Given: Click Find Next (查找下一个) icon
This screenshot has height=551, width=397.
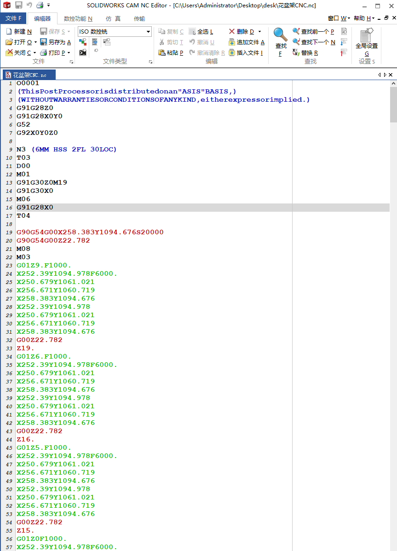Looking at the screenshot, I should click(296, 42).
